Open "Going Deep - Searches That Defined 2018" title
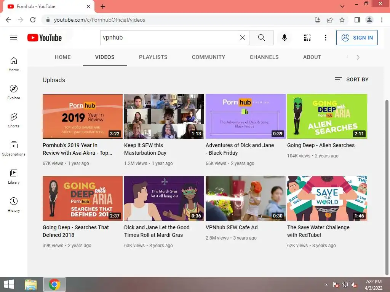Image resolution: width=390 pixels, height=292 pixels. [76, 231]
